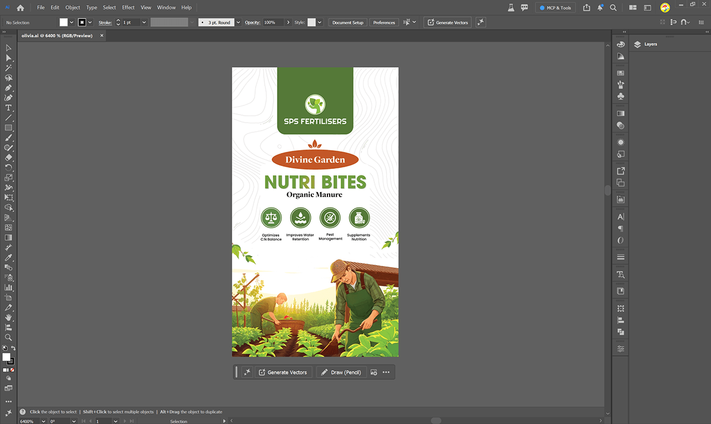Open the Align panel icon in dock
Image resolution: width=711 pixels, height=424 pixels.
620,320
